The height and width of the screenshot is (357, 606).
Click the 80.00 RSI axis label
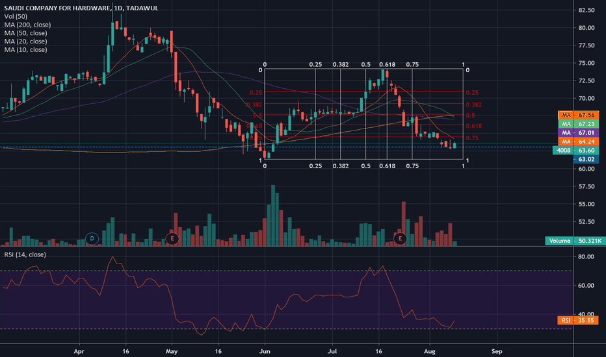pyautogui.click(x=586, y=256)
